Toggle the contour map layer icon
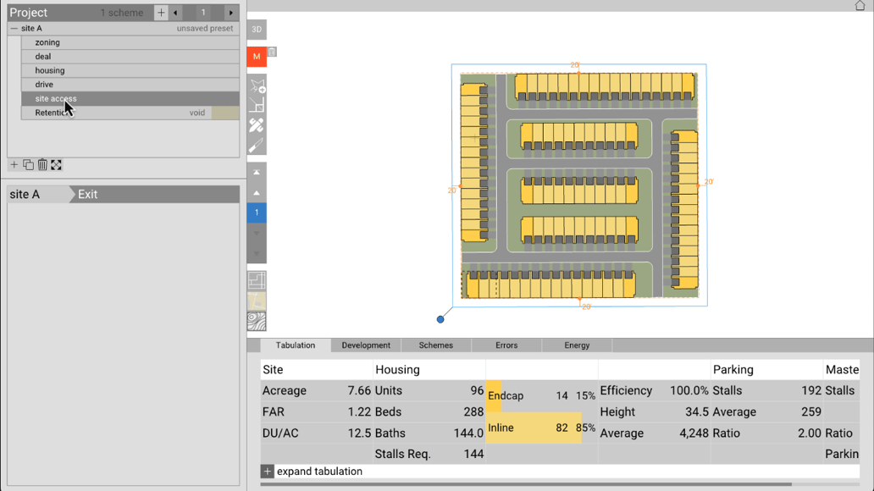Viewport: 874px width, 491px height. pos(257,321)
